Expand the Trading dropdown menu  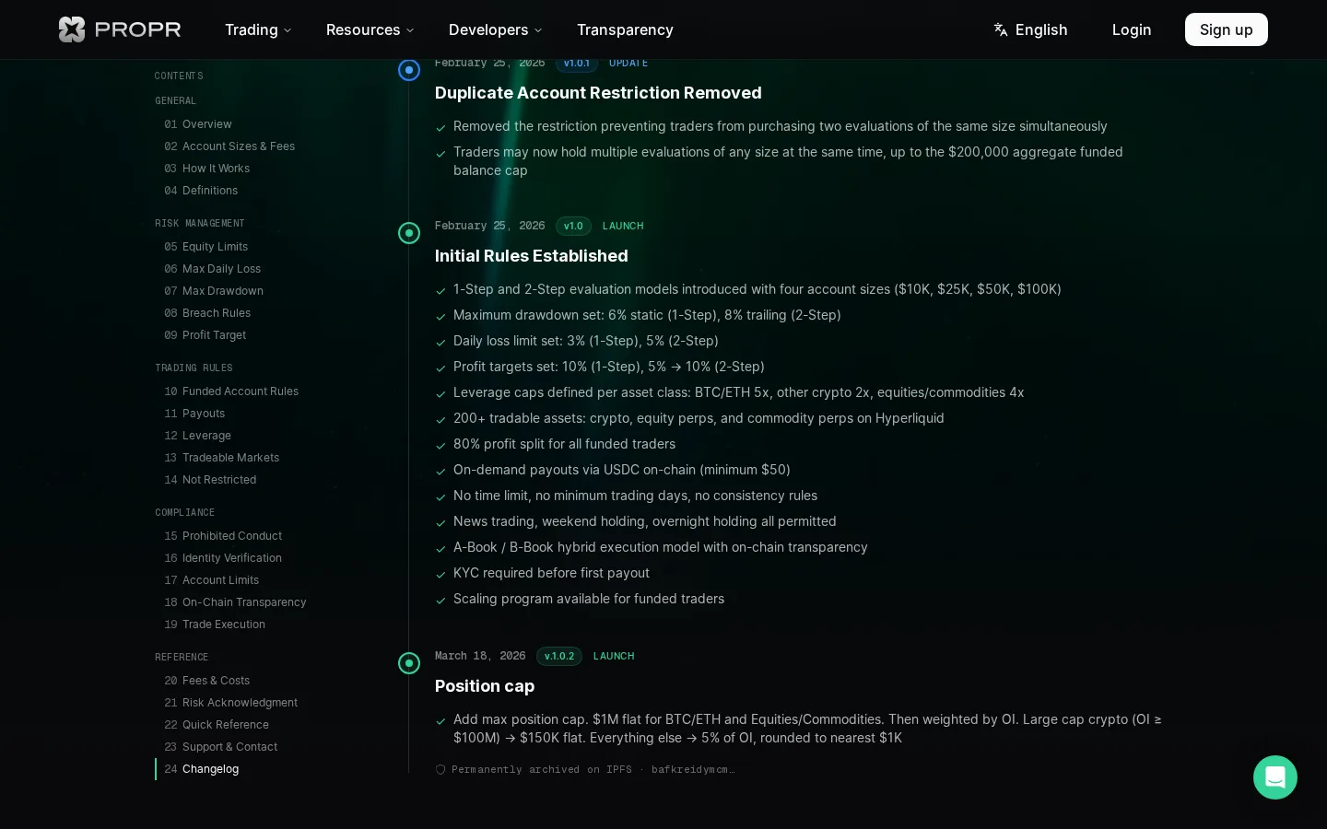click(258, 29)
